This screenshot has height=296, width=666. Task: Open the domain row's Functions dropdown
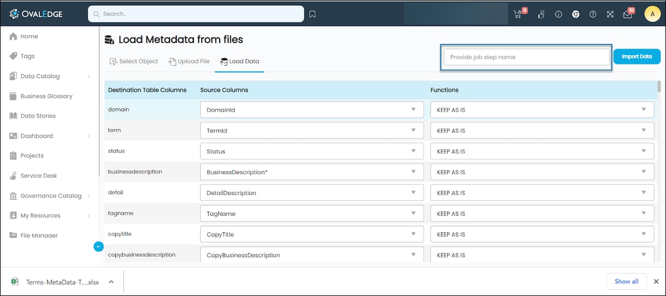pos(542,110)
